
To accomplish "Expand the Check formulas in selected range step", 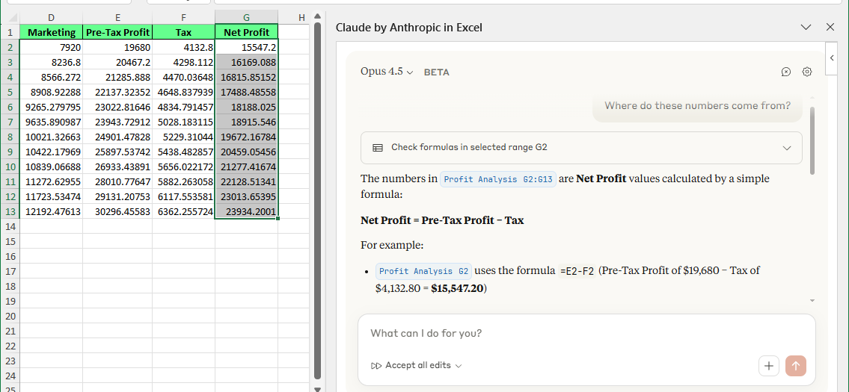I will coord(786,148).
